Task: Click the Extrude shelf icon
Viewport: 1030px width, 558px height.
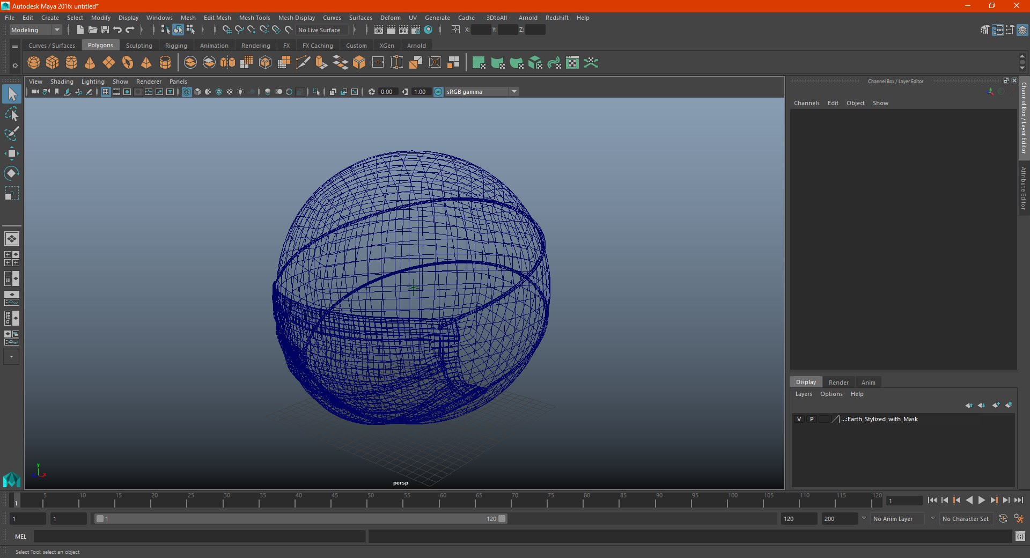Action: pyautogui.click(x=321, y=63)
